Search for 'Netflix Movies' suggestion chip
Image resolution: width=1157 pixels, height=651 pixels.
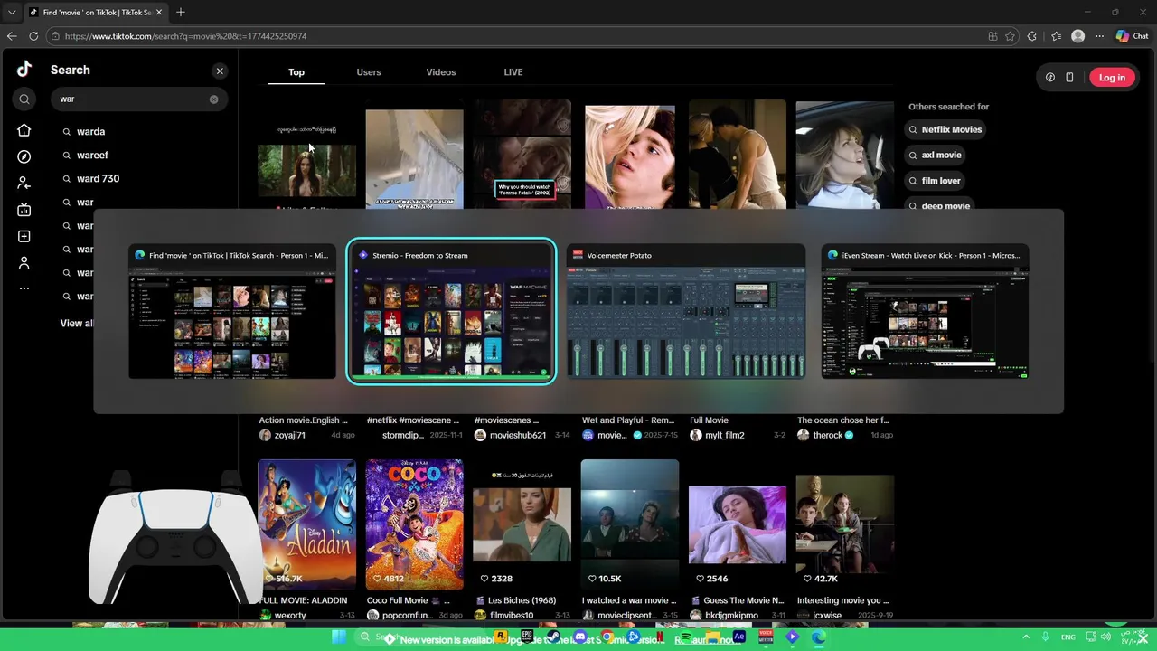945,129
